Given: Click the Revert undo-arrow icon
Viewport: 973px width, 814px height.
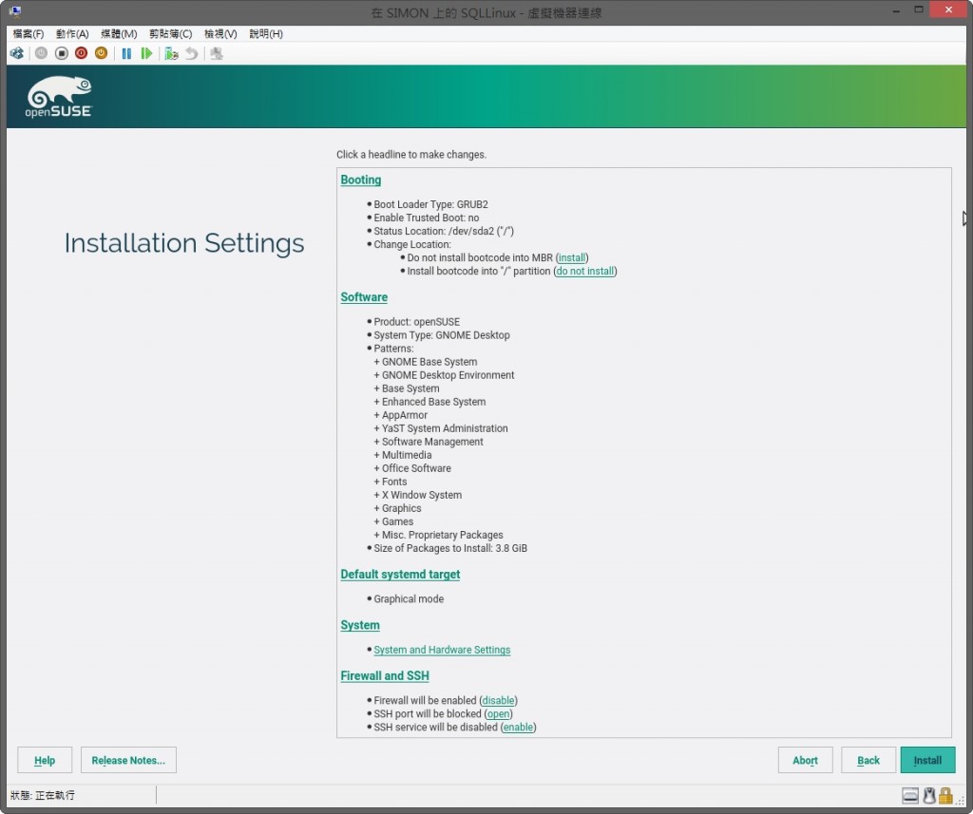Looking at the screenshot, I should (192, 53).
